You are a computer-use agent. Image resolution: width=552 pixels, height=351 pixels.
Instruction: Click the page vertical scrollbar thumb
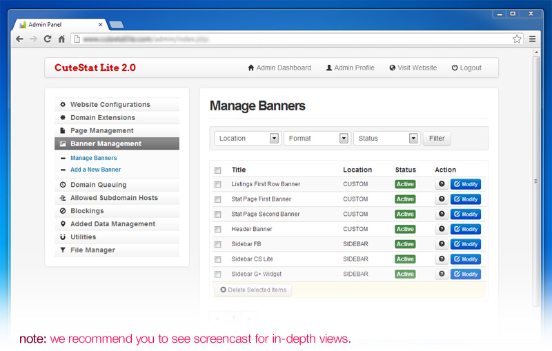536,181
